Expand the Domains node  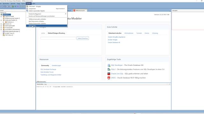click(x=1, y=24)
